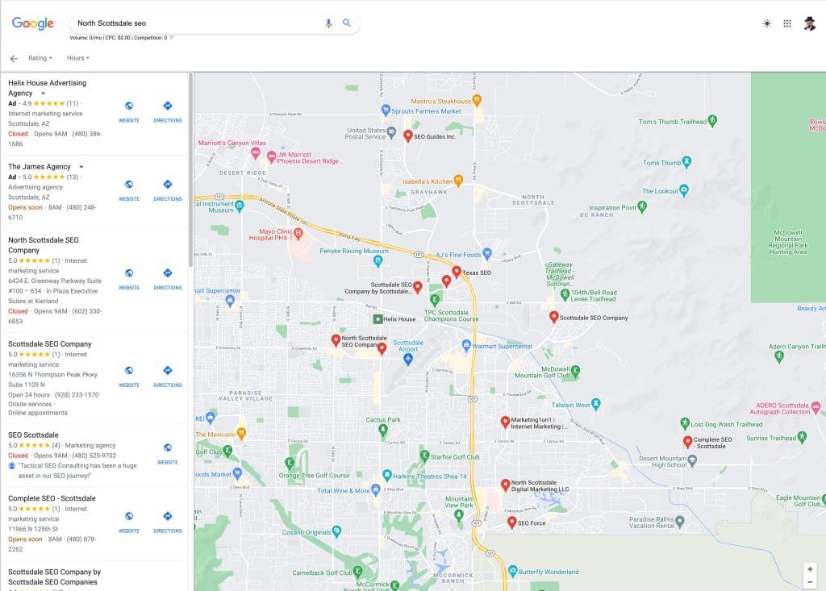826x591 pixels.
Task: Open SEO Scottsdale website
Action: tap(168, 453)
